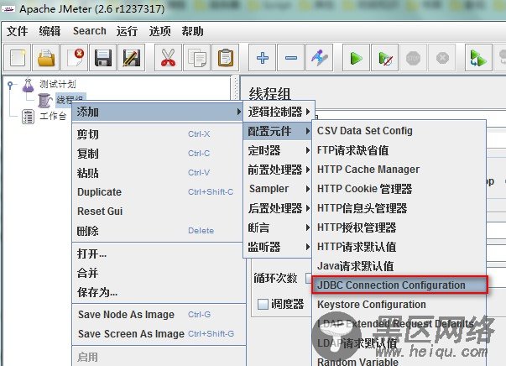Open a file with the folder icon

coord(46,58)
